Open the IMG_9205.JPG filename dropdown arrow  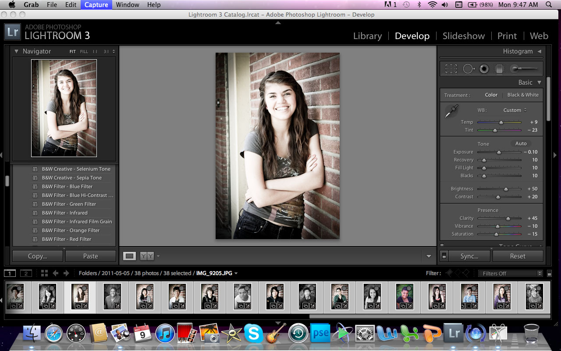click(236, 273)
